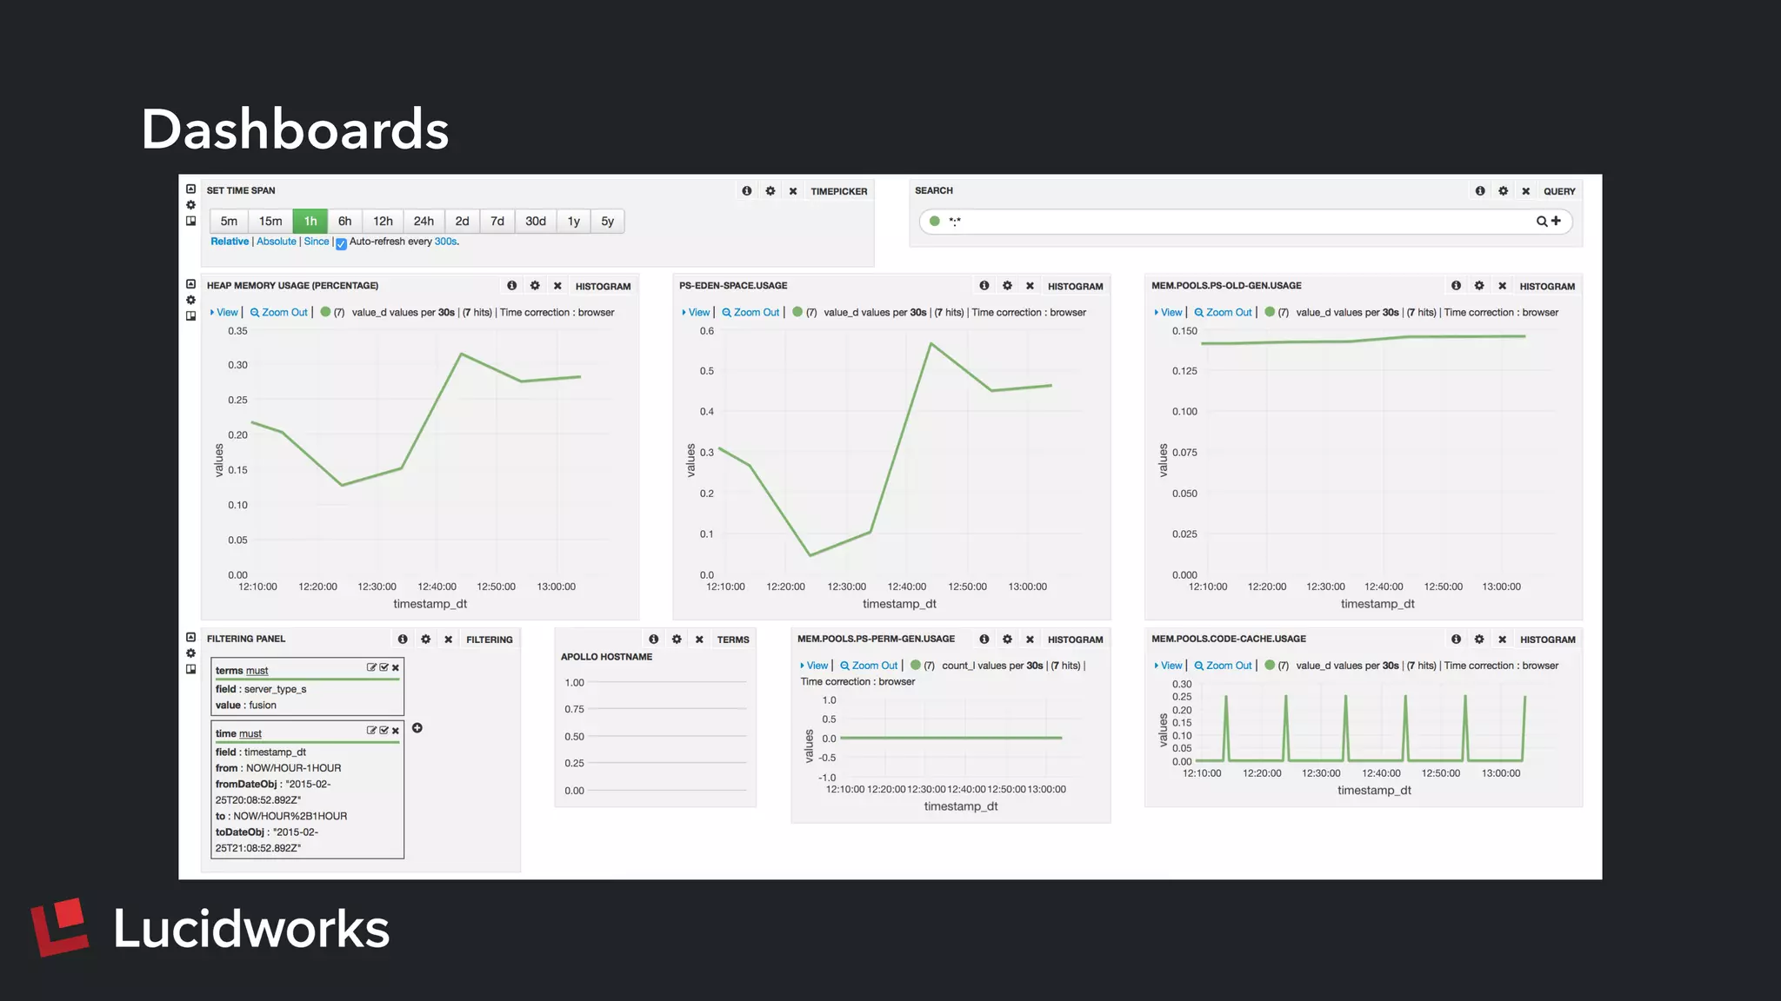The image size is (1781, 1001).
Task: Click green series dot in PS-Old-Gen legend
Action: pyautogui.click(x=1270, y=312)
